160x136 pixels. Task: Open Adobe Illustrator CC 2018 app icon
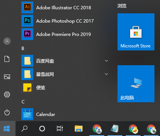[x=27, y=7]
